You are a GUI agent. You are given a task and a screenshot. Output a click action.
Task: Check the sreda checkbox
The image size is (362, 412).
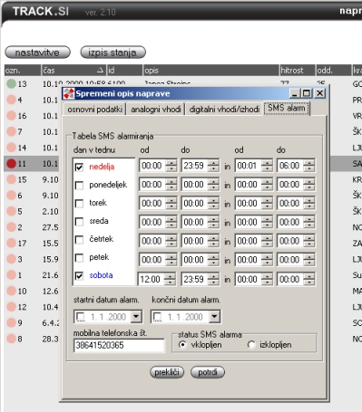coord(79,222)
